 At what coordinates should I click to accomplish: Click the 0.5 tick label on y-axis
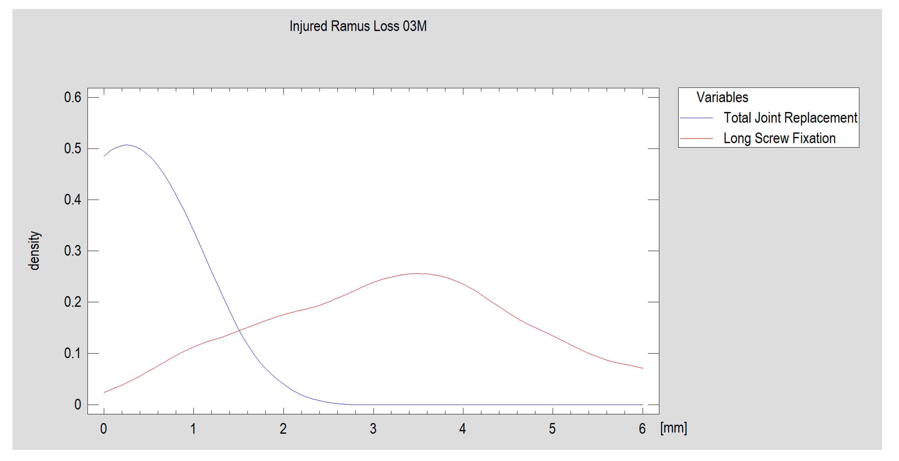coord(73,149)
